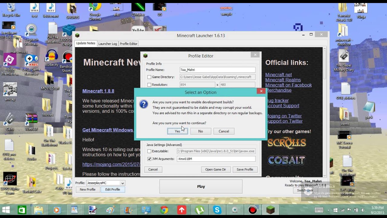The height and width of the screenshot is (218, 387).
Task: Switch to the Update Notes tab
Action: pos(86,43)
